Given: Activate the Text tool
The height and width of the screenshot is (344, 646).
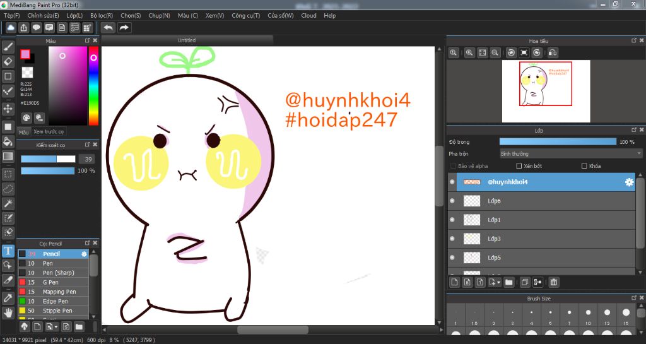Looking at the screenshot, I should (x=8, y=251).
